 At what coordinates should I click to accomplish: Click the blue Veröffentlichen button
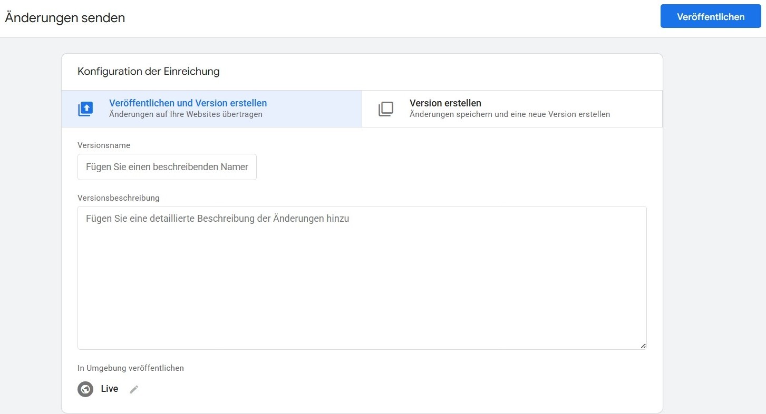pos(710,17)
